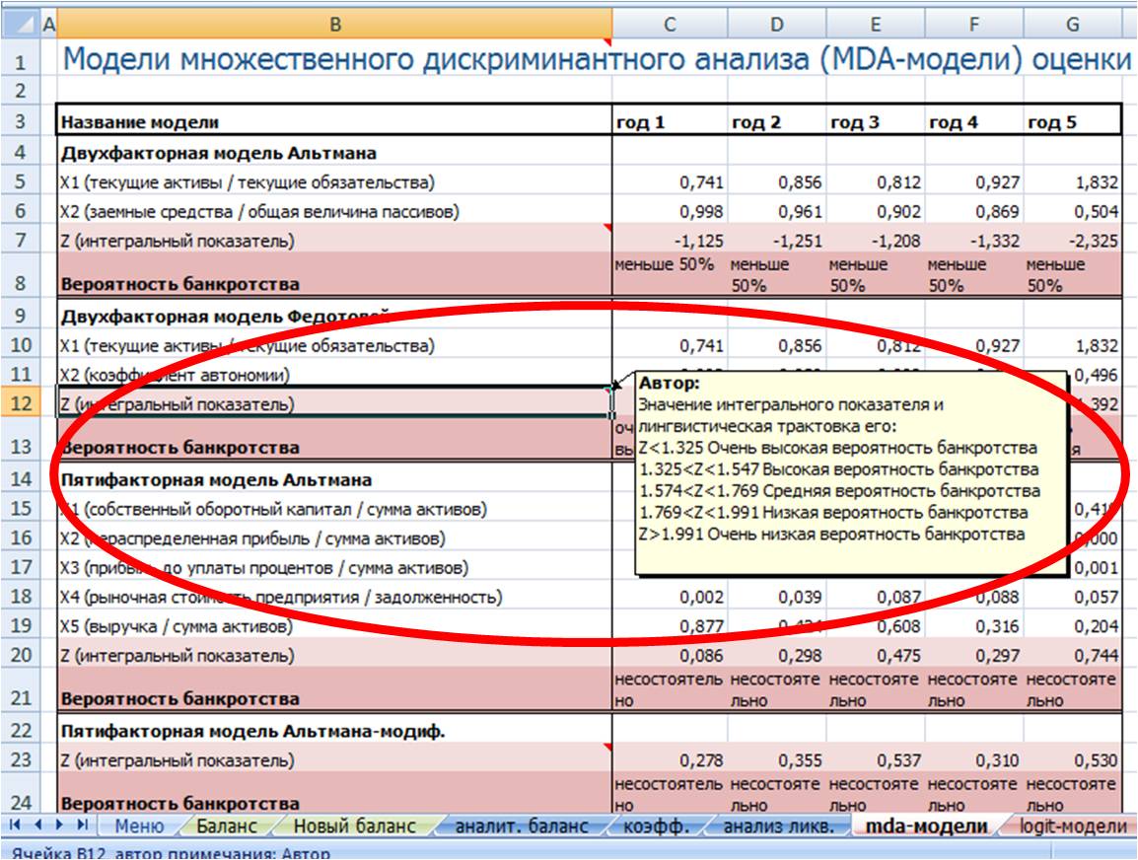This screenshot has height=860, width=1138.
Task: Select the value 0,086 in row 20
Action: click(670, 655)
